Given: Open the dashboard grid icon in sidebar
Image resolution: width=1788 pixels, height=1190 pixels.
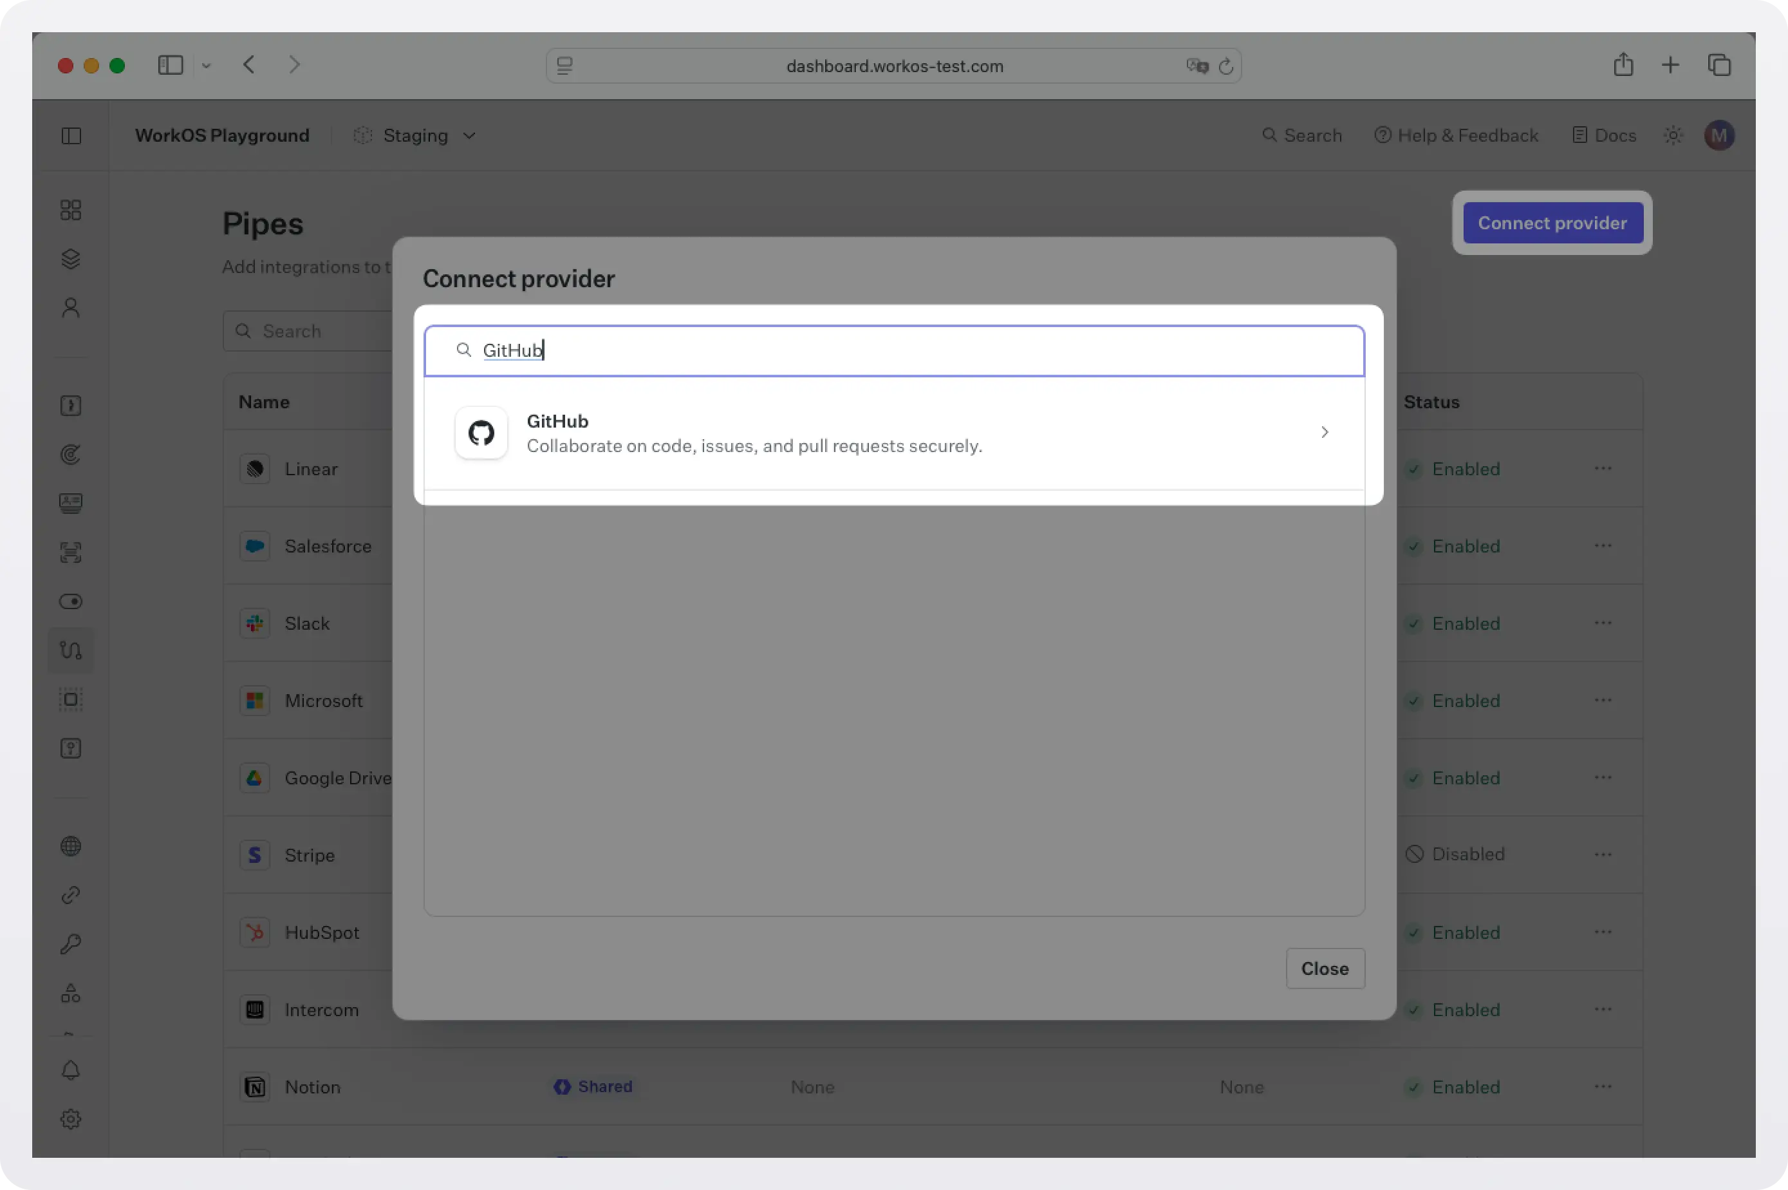Looking at the screenshot, I should pos(71,209).
